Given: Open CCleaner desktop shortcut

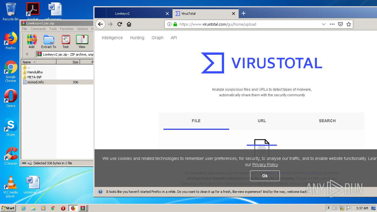Looking at the screenshot, I should click(11, 156).
